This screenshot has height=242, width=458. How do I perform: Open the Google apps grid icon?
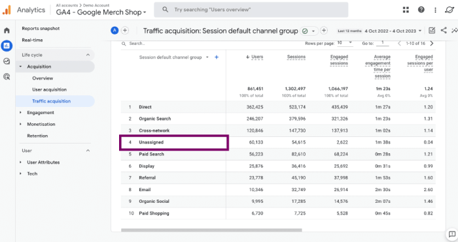[406, 10]
